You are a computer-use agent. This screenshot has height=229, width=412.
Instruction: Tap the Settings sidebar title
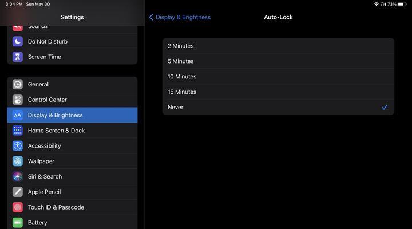tap(72, 17)
